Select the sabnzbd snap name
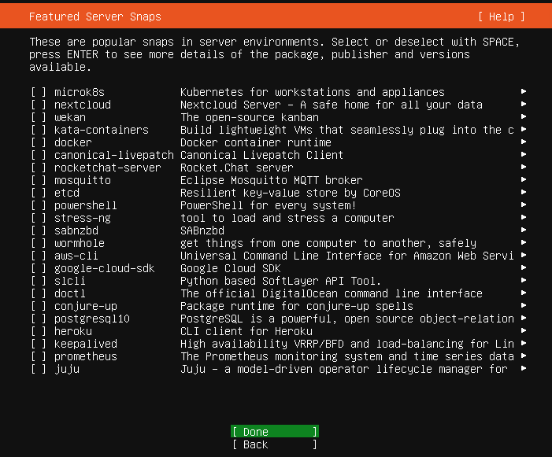 click(x=76, y=230)
